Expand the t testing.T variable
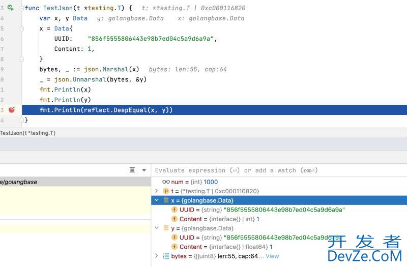 click(156, 191)
